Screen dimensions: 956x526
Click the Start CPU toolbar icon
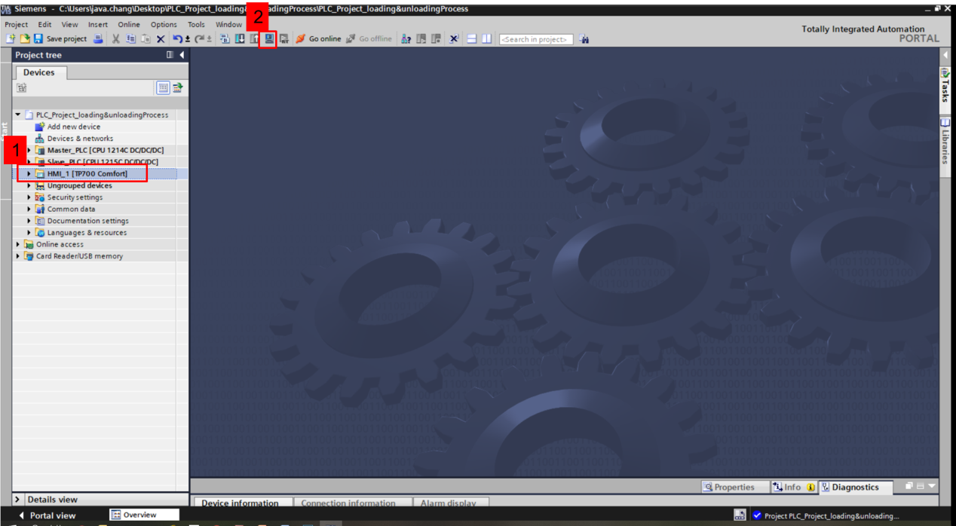[x=421, y=38]
